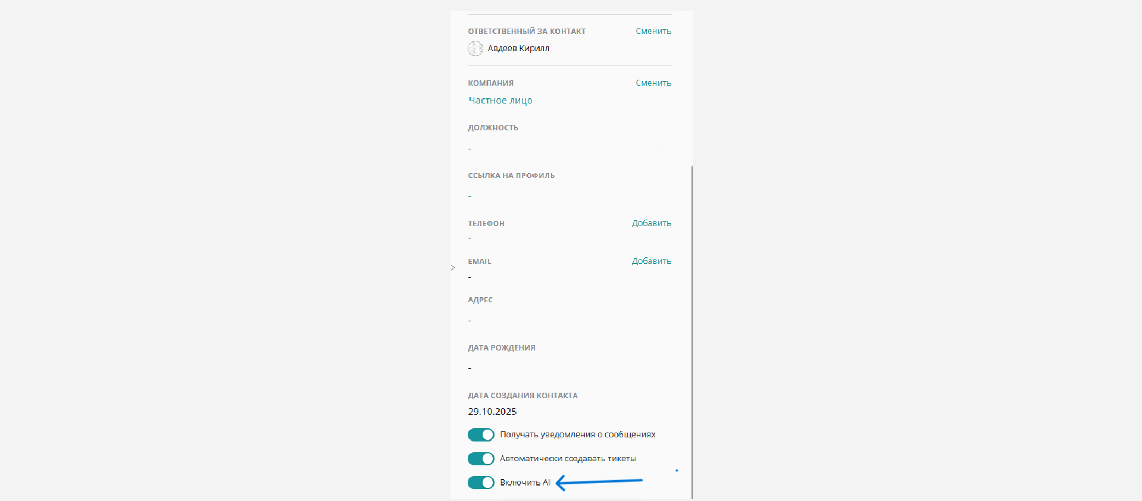The image size is (1142, 501).
Task: Turn off the Включить AI switch
Action: (x=481, y=483)
